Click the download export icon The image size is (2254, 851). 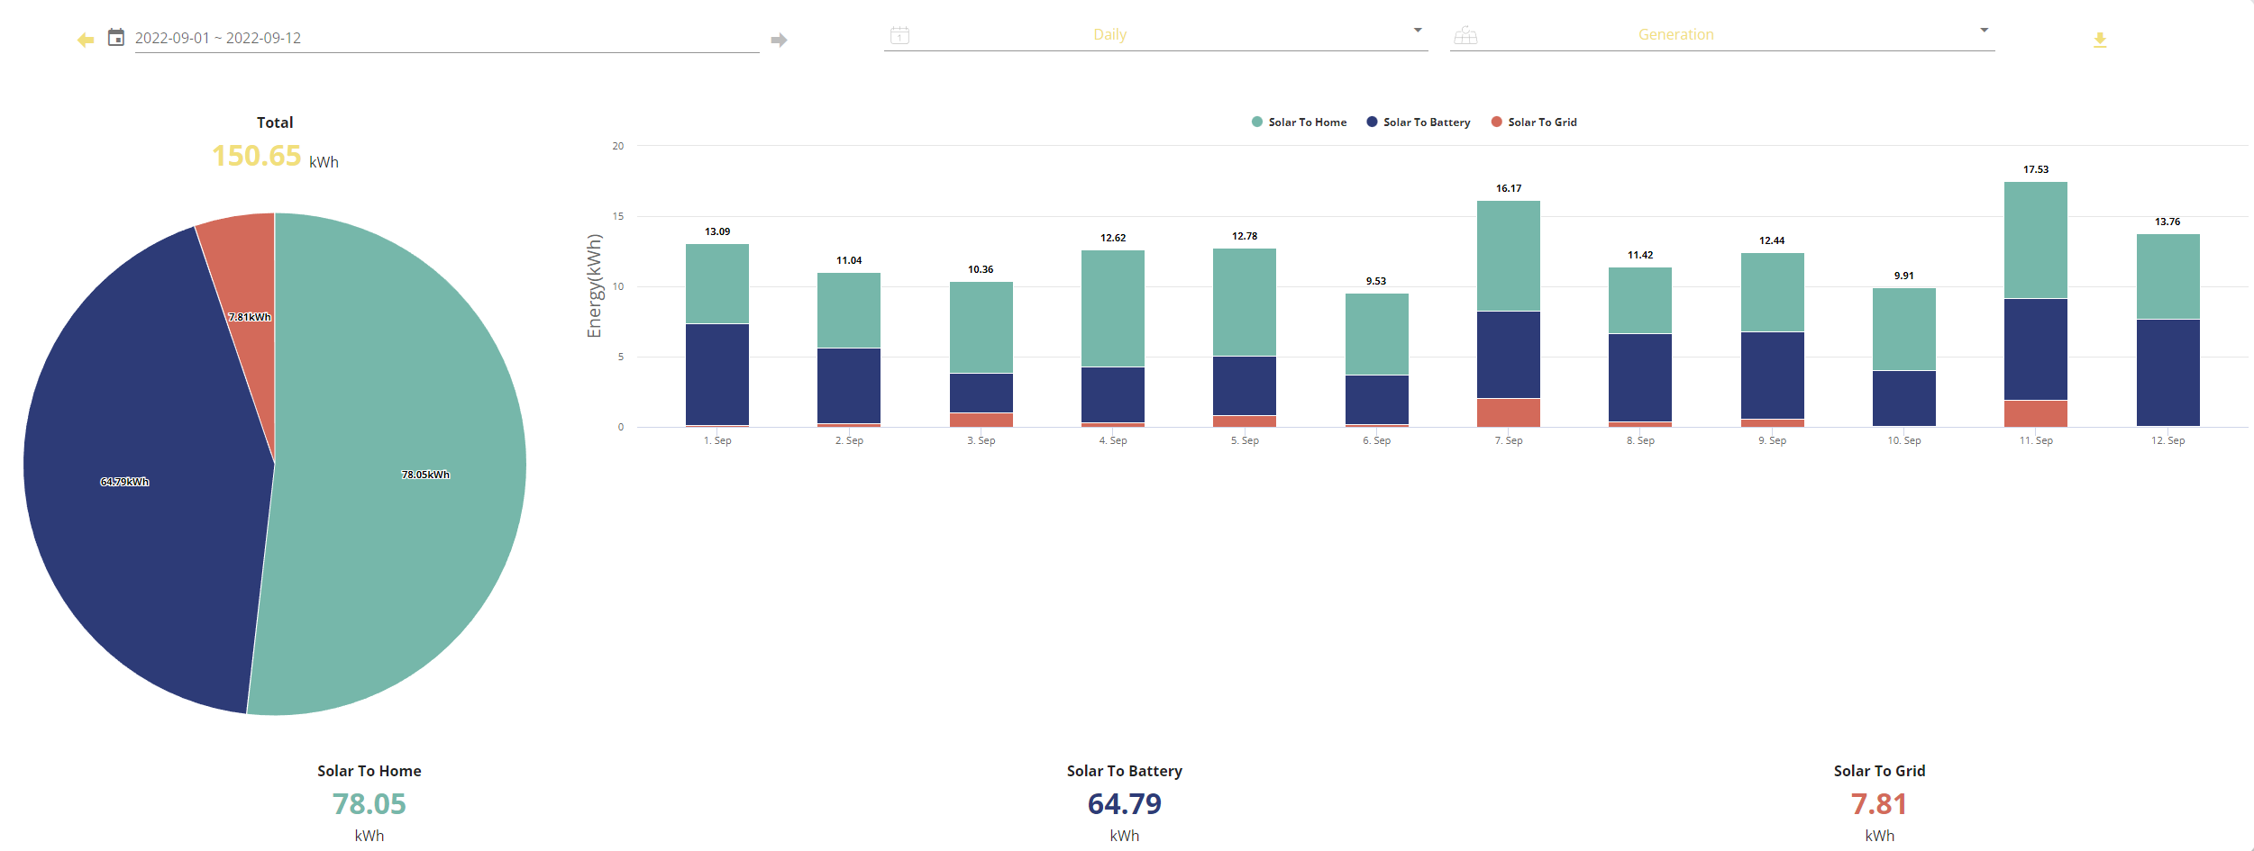click(2100, 40)
